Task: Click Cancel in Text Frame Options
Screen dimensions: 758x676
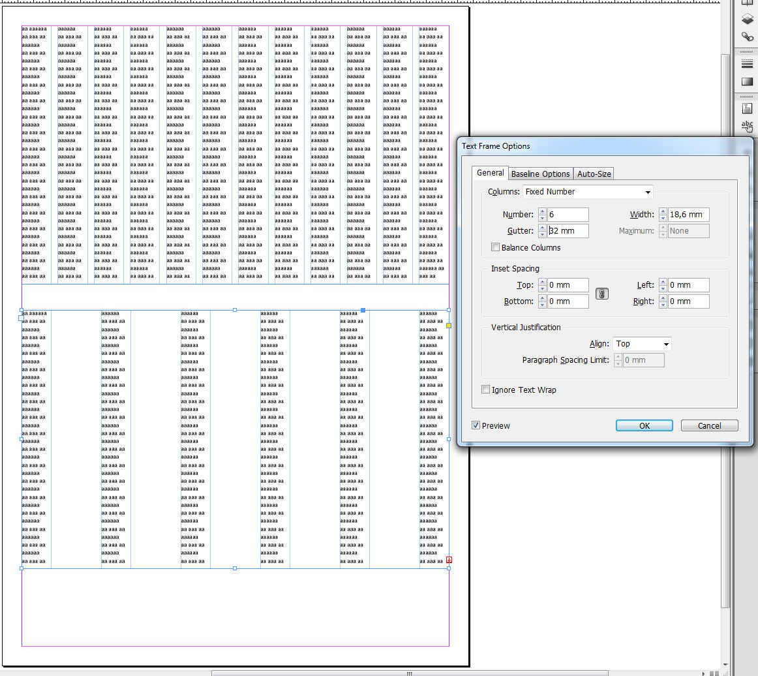Action: coord(709,425)
